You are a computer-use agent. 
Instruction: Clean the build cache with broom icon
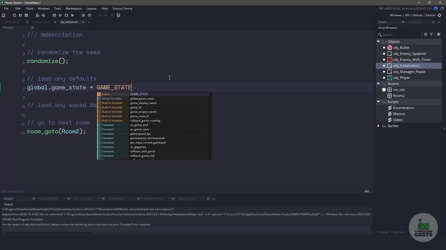72,15
